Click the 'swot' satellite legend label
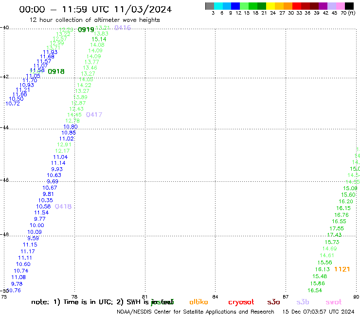The image size is (360, 316). [x=333, y=302]
